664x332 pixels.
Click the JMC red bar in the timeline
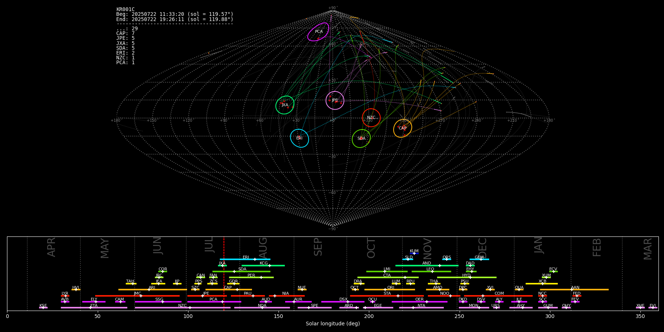click(x=138, y=295)
